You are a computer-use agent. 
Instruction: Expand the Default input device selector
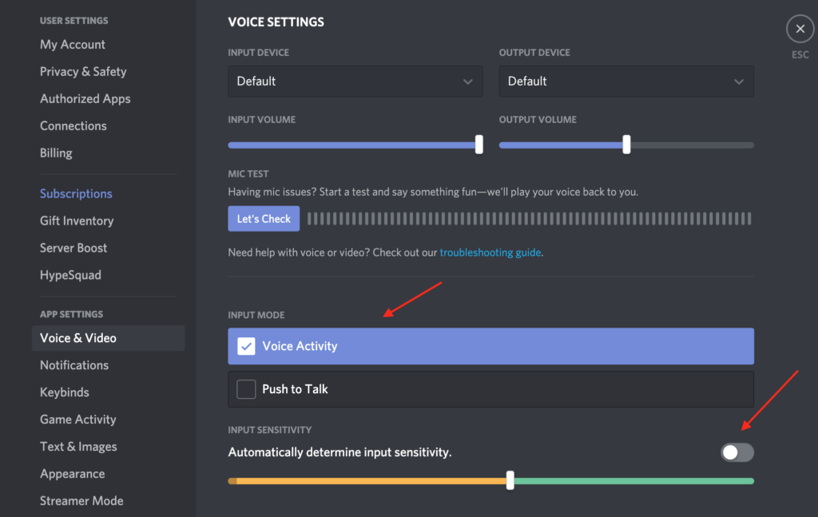tap(355, 81)
